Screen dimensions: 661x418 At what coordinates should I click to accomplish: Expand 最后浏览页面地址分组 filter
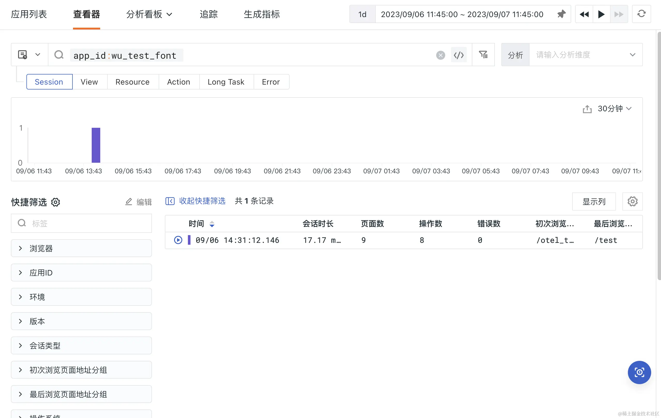(81, 394)
